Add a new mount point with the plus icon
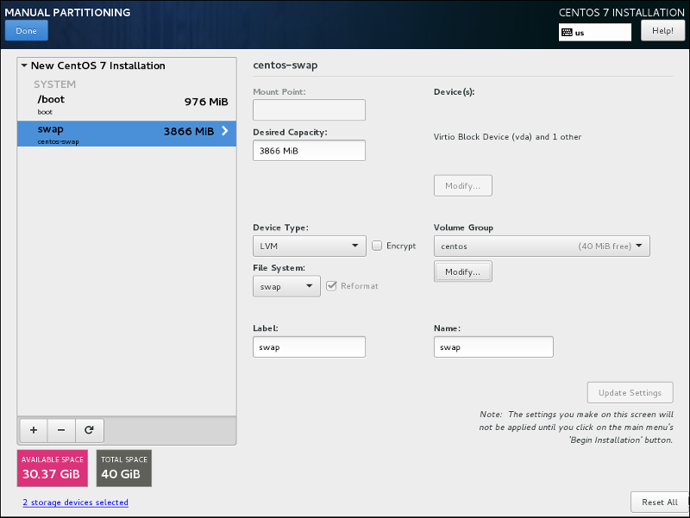The image size is (690, 518). coord(33,430)
